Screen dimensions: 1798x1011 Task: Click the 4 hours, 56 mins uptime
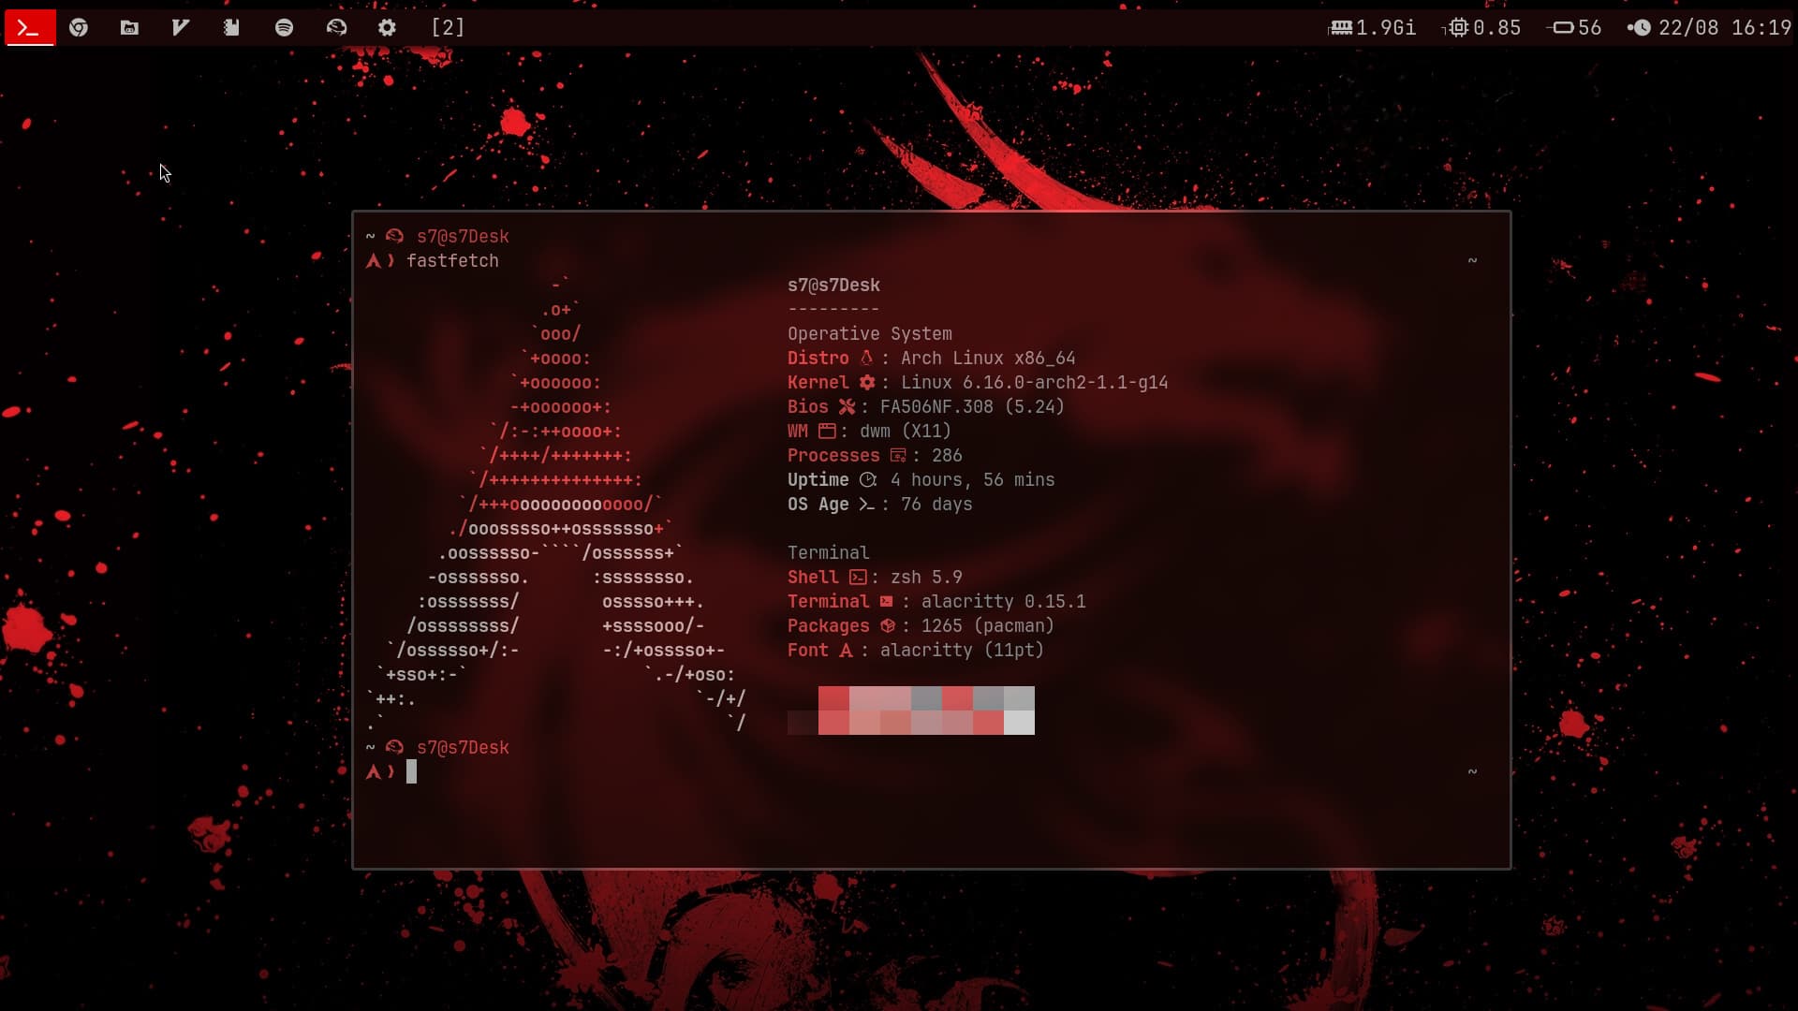pyautogui.click(x=972, y=479)
